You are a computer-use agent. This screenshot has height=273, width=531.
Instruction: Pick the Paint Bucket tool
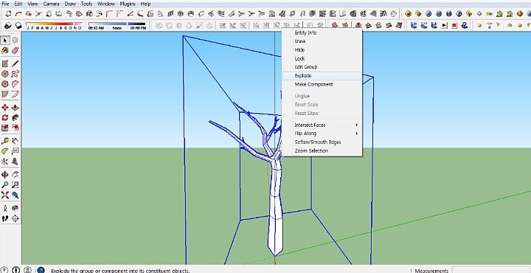[x=5, y=50]
